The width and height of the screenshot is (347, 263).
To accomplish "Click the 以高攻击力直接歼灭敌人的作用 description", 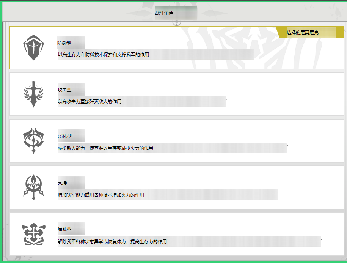I will click(89, 101).
